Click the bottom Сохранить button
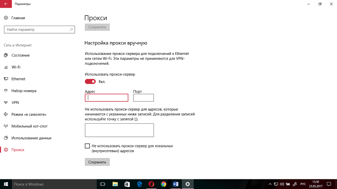This screenshot has width=337, height=189. tap(97, 162)
